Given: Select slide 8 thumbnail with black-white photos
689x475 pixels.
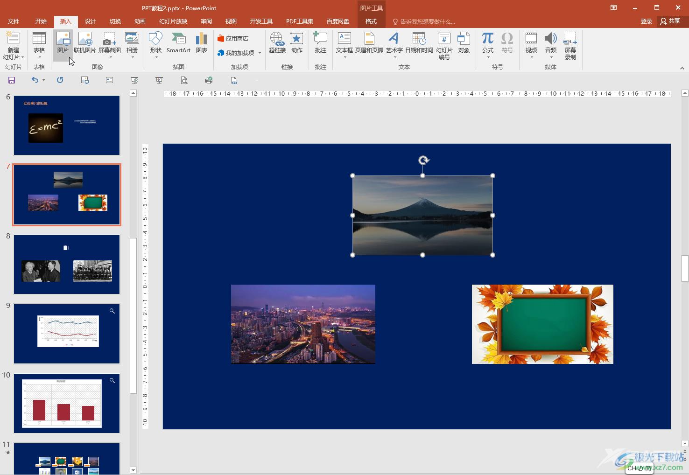Looking at the screenshot, I should pos(67,264).
